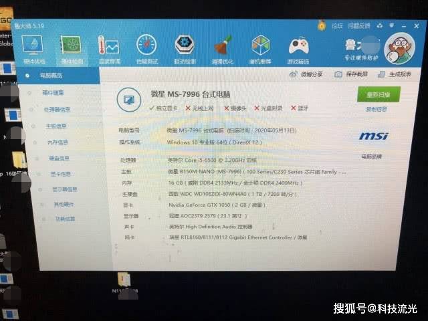Open 游戏精选 gamepad icon
Viewport: 428px width, 321px height.
point(298,50)
